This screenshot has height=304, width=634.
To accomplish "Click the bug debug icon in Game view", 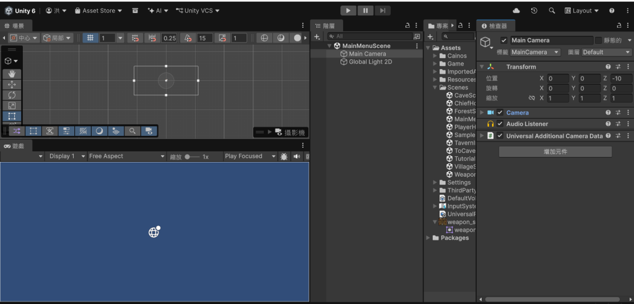I will [x=284, y=156].
